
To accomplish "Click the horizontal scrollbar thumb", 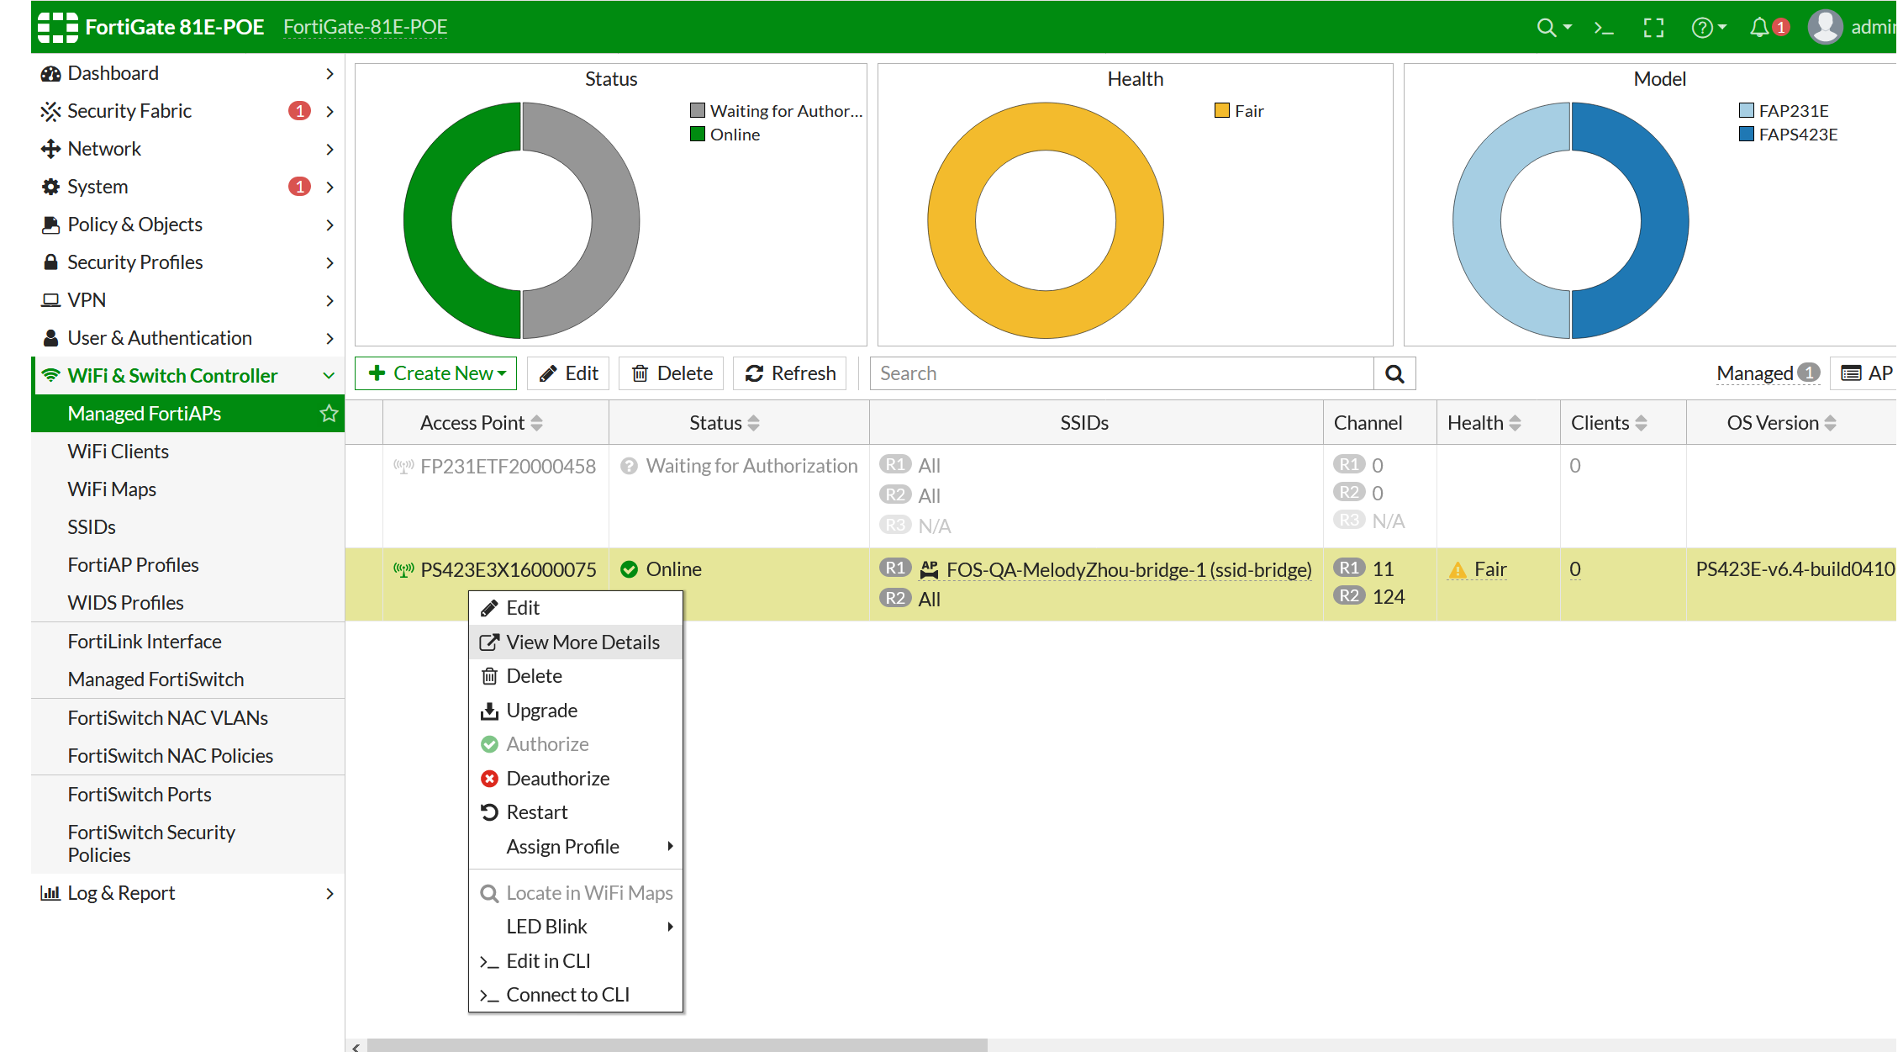I will (677, 1045).
